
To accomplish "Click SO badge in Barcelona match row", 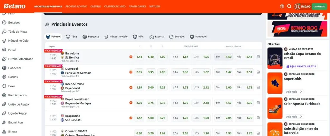I will [131, 57].
